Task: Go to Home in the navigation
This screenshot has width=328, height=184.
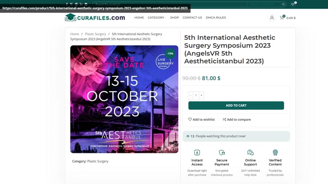Action: point(139,18)
